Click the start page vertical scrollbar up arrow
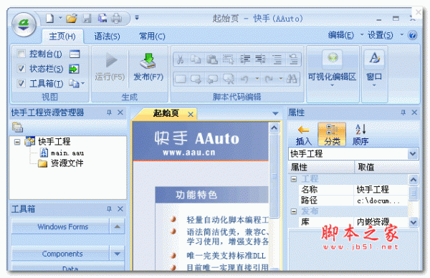430x278 pixels. click(x=274, y=128)
